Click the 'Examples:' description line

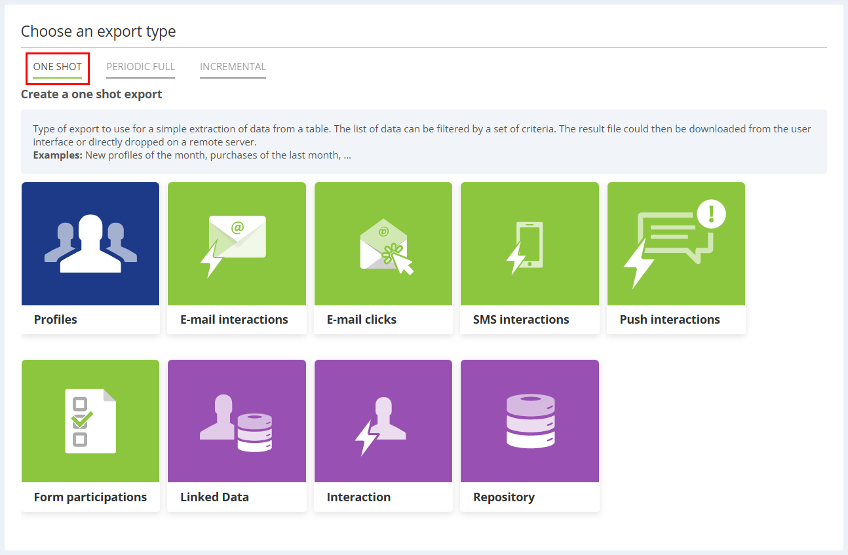tap(192, 155)
